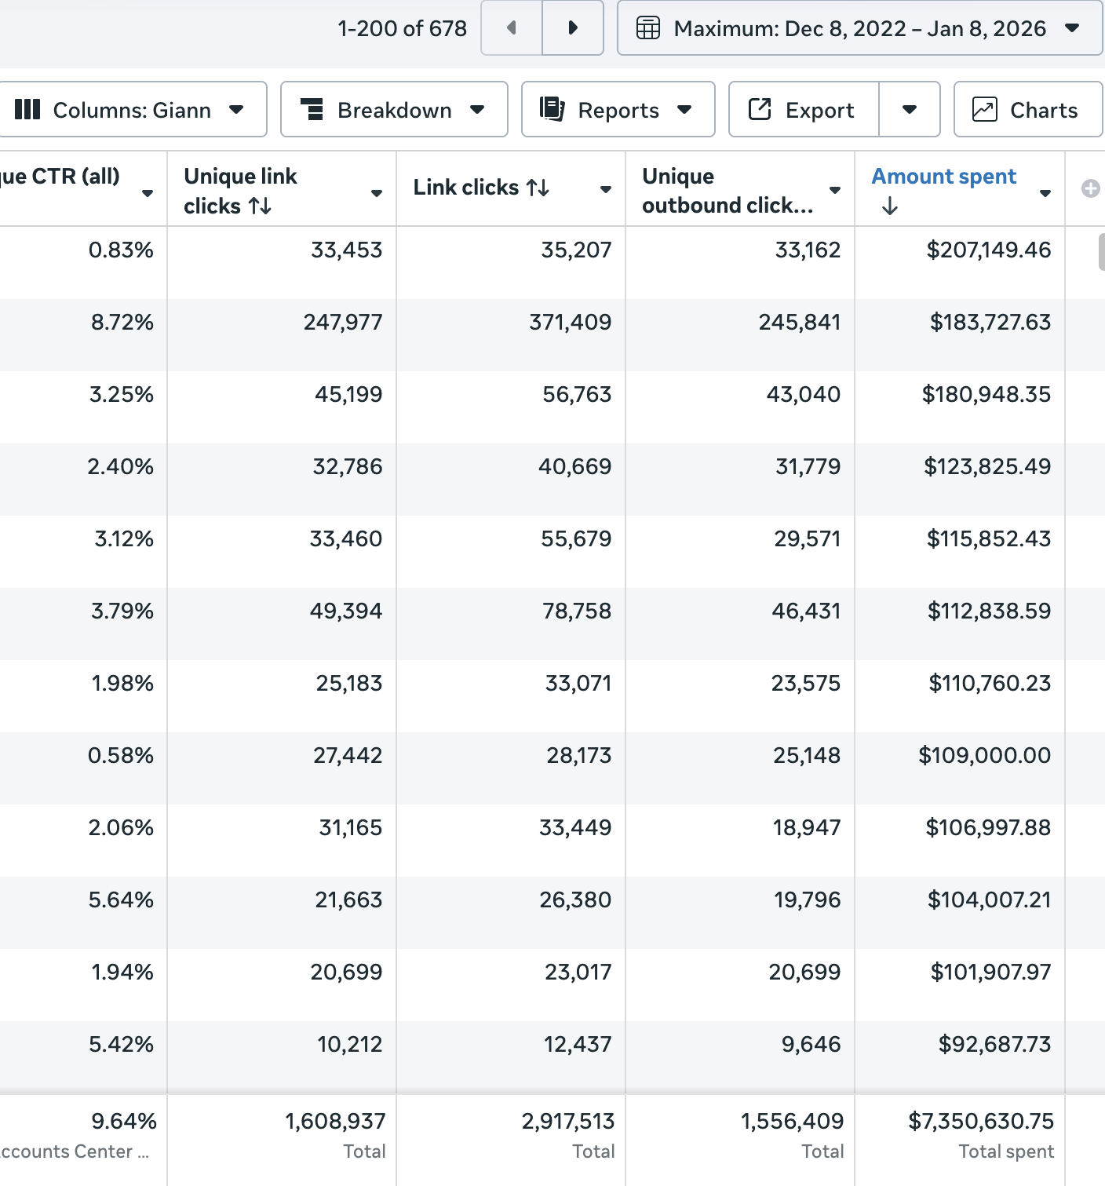Click the $104,007.21 amount cell
The height and width of the screenshot is (1186, 1105).
990,900
